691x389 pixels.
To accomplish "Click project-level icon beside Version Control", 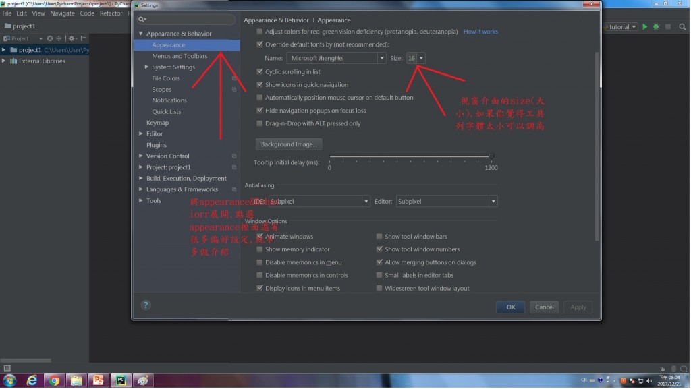I will 234,156.
